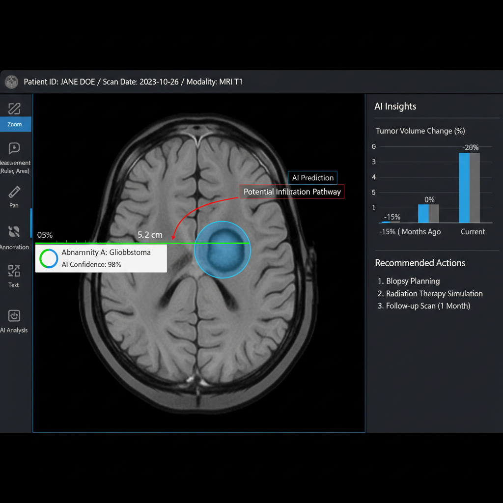The image size is (503, 503).
Task: Click the Measurement ruler tool icon
Action: point(14,148)
